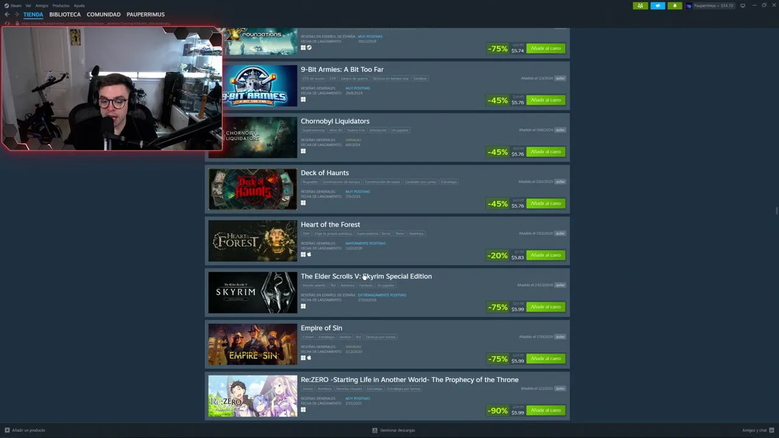Go back with the left arrow icon

(x=7, y=15)
